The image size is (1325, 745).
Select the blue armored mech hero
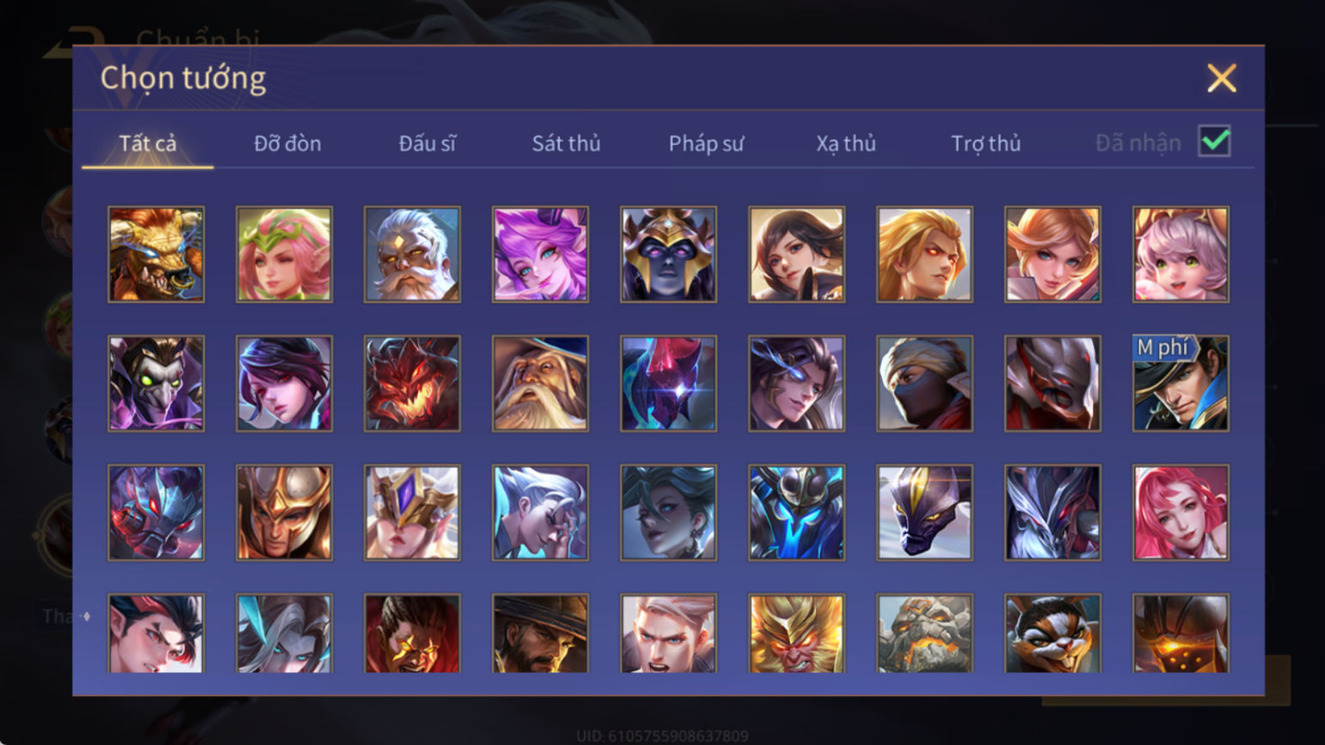click(x=797, y=512)
